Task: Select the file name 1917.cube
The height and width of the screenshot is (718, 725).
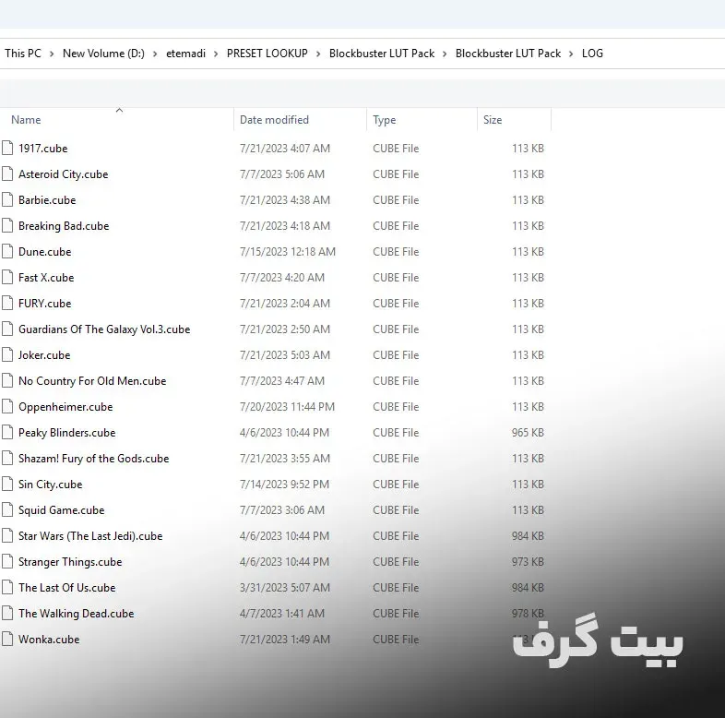Action: coord(43,148)
